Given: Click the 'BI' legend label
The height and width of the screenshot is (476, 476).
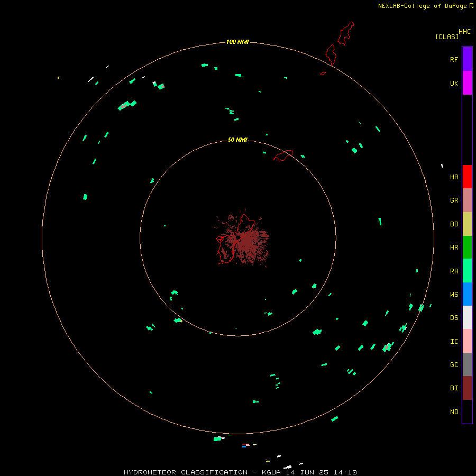Looking at the screenshot, I should click(454, 388).
